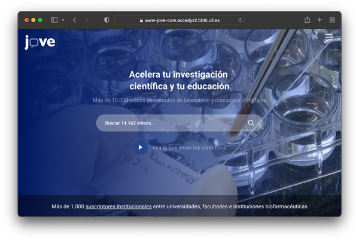Go back to the previous page
Screen dimensions: 359x240
pyautogui.click(x=74, y=20)
